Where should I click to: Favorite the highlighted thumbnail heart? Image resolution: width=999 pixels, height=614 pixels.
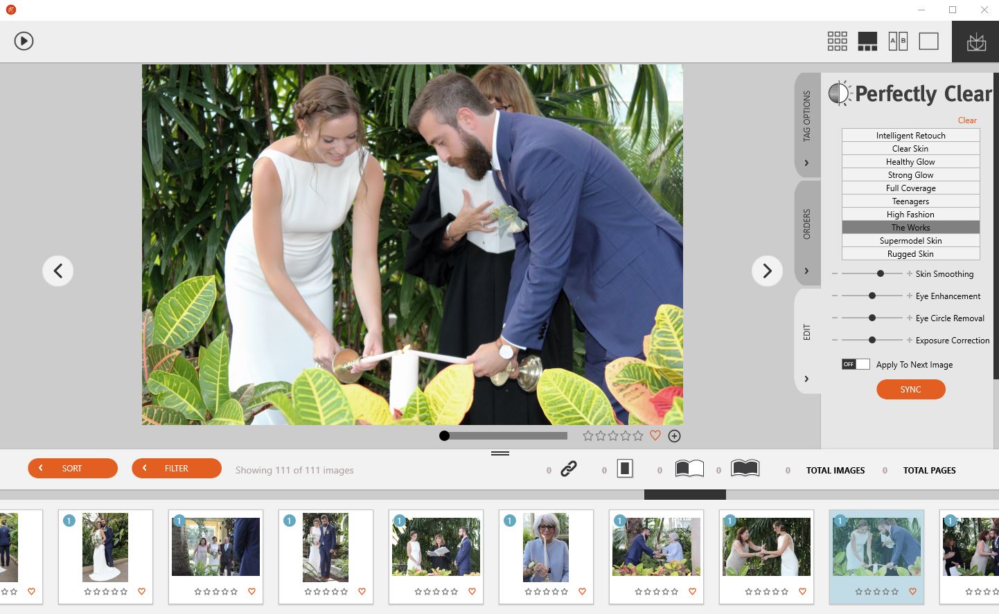click(x=912, y=591)
